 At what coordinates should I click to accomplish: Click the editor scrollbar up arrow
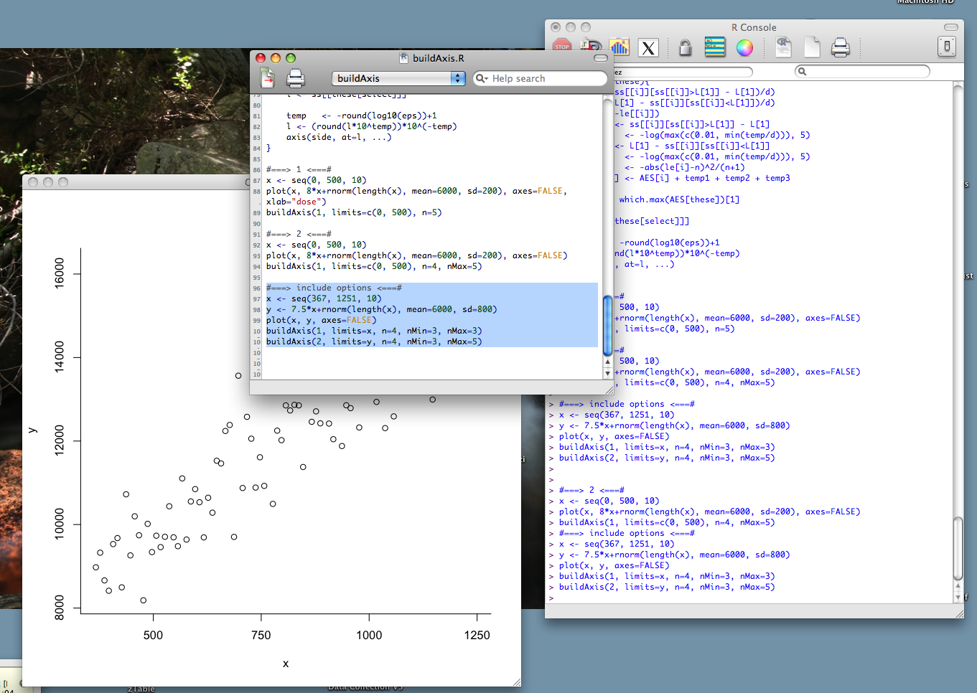(607, 362)
